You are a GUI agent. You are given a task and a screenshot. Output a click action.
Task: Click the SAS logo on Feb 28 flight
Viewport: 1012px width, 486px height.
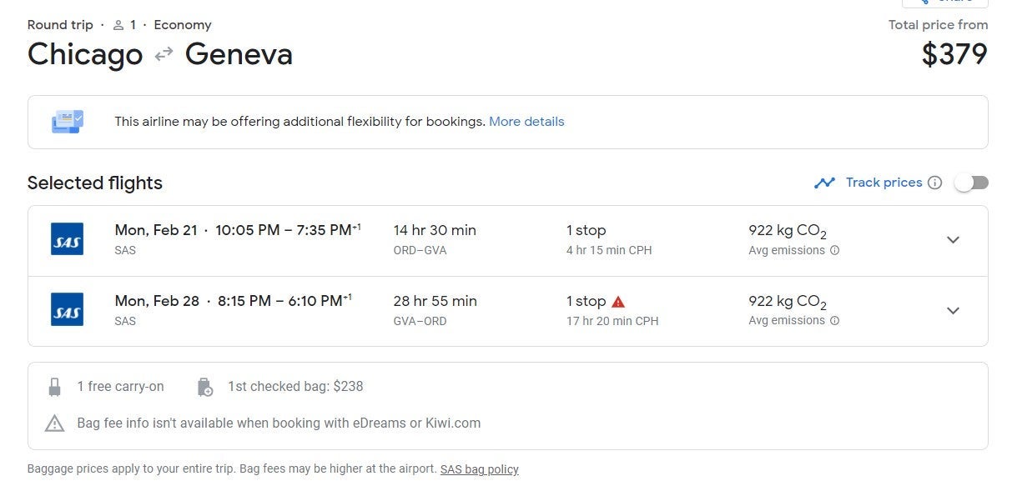(x=67, y=310)
